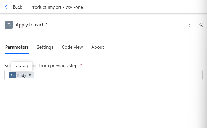207x128 pixels.
Task: Click the item() tooltip
Action: [x=22, y=66]
